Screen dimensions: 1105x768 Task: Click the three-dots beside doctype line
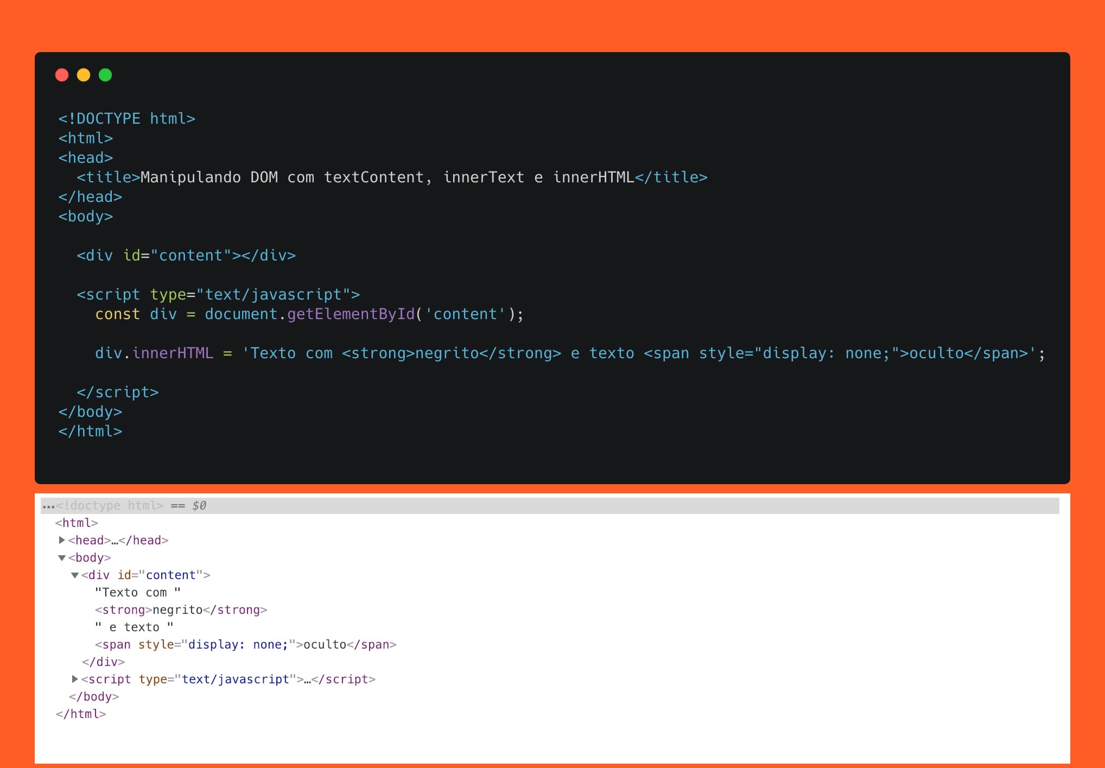tap(48, 506)
